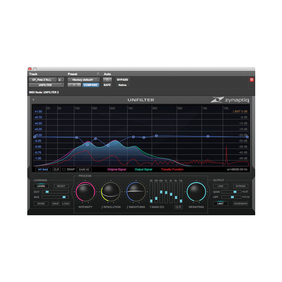This screenshot has width=282, height=282.
Task: Adjust the output GAIN slider
Action: coord(231,192)
